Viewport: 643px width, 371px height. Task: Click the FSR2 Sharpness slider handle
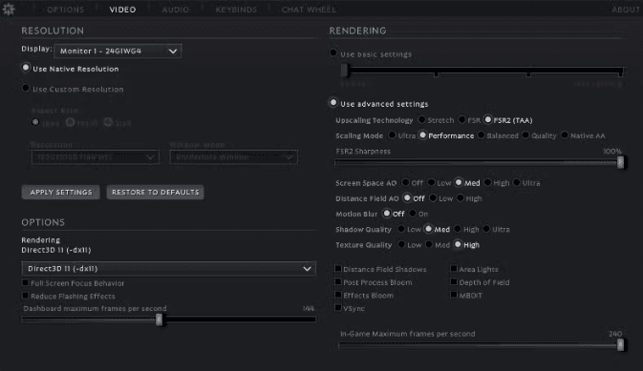620,162
